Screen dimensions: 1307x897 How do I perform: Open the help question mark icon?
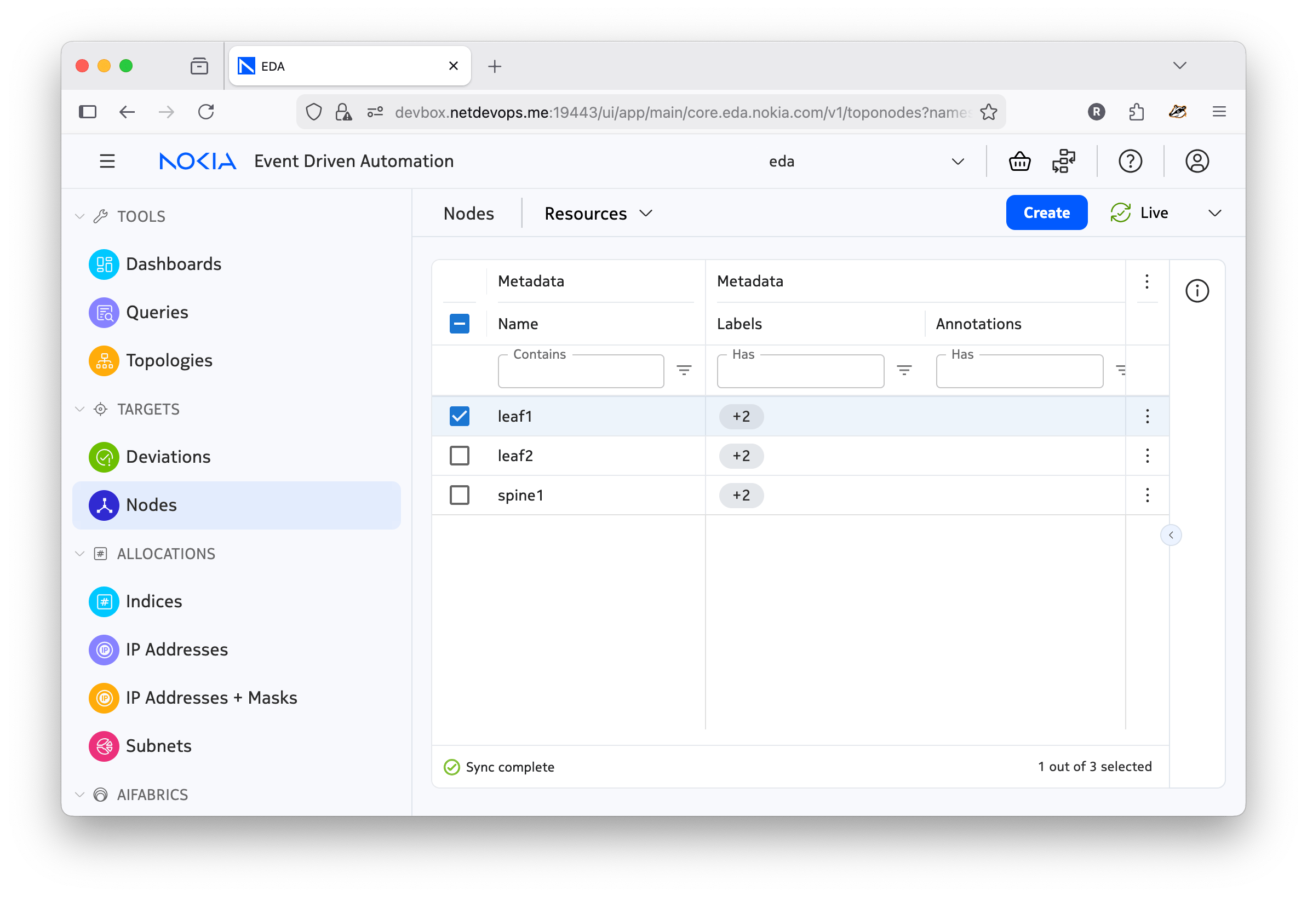click(1130, 162)
